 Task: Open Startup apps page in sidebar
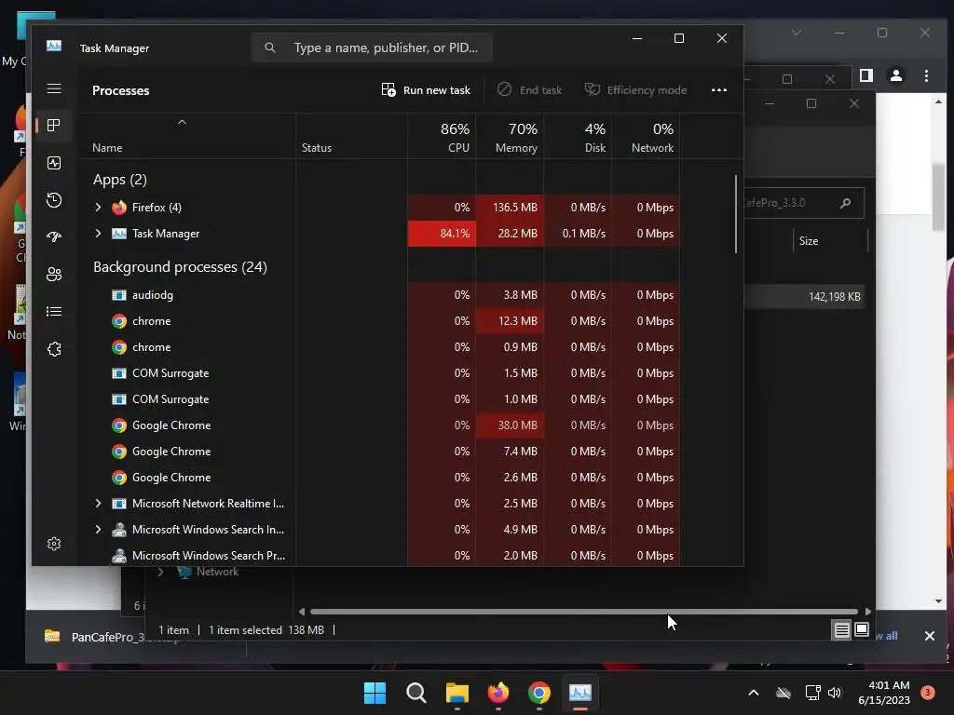click(x=54, y=237)
